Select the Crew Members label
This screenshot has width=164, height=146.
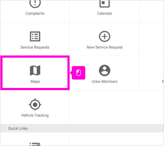pos(105,81)
